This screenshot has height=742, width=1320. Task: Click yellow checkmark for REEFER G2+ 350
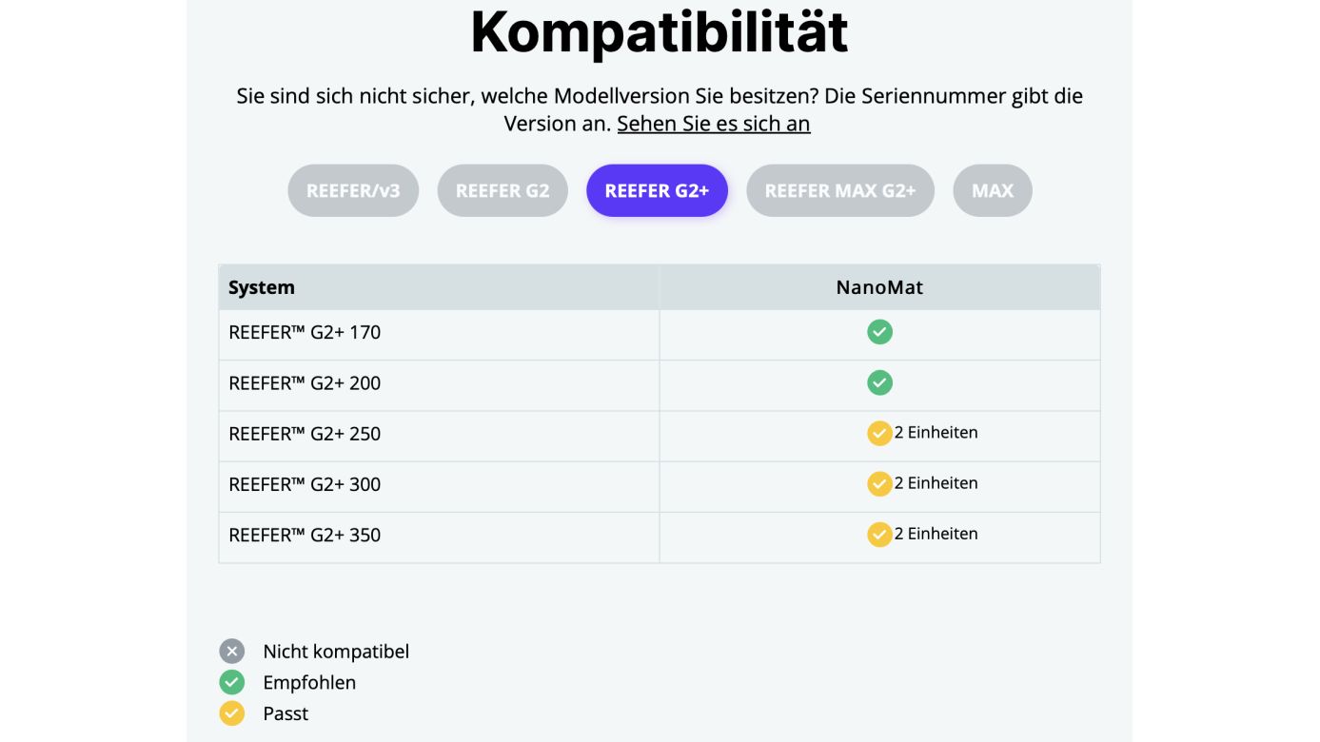point(879,534)
